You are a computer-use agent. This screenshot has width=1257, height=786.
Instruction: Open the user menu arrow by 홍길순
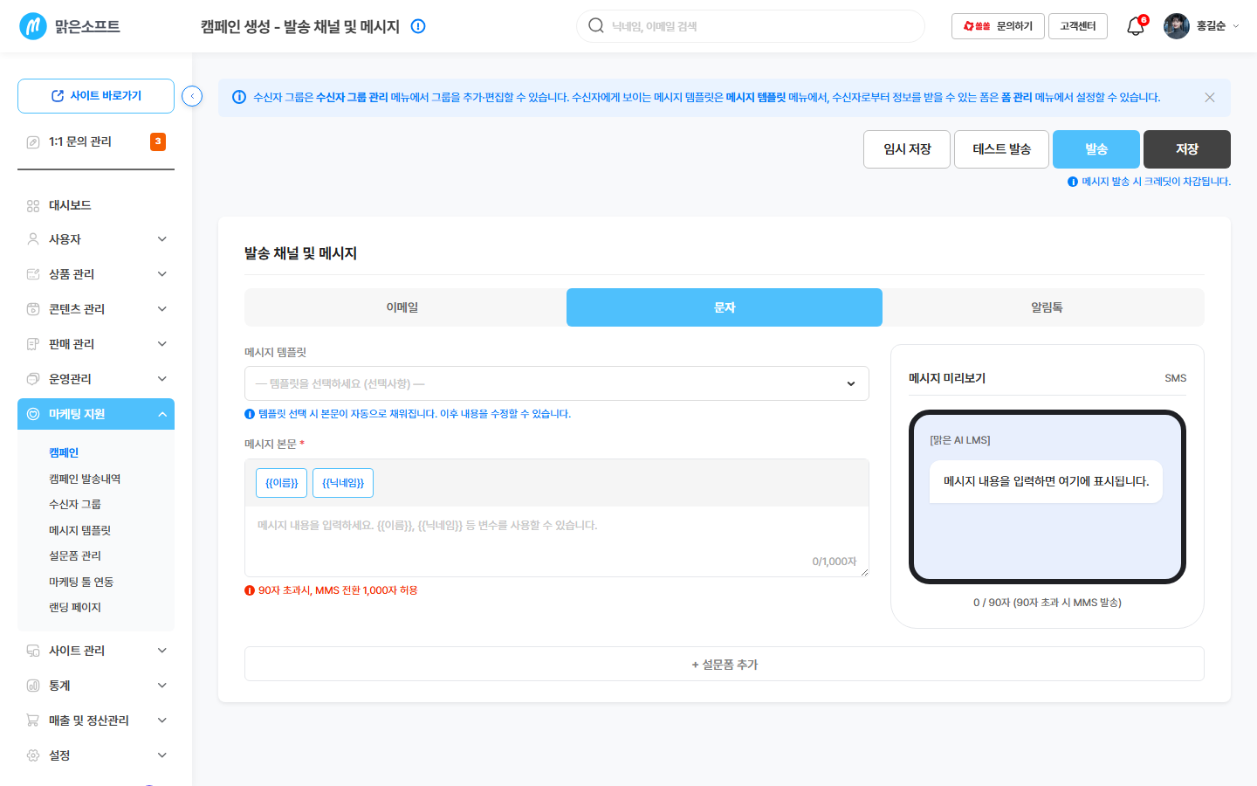1236,26
